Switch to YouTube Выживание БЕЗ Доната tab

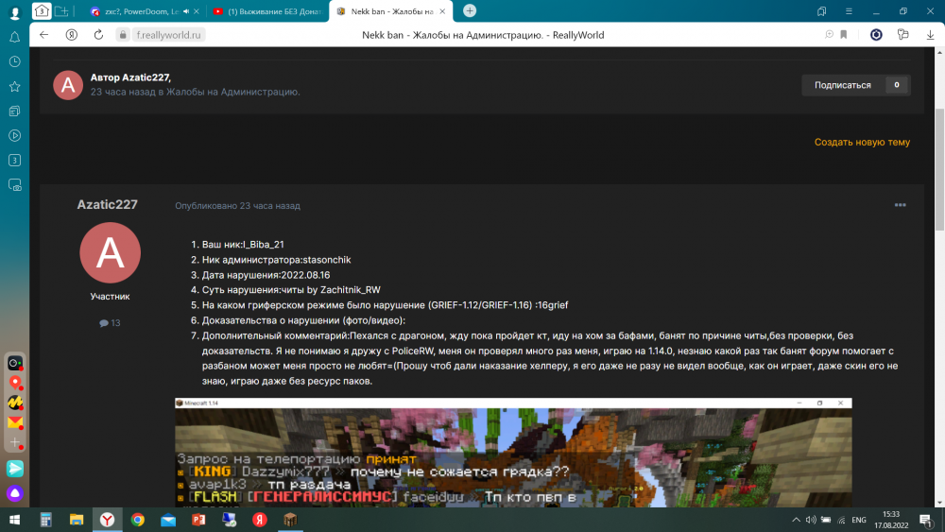tap(268, 11)
